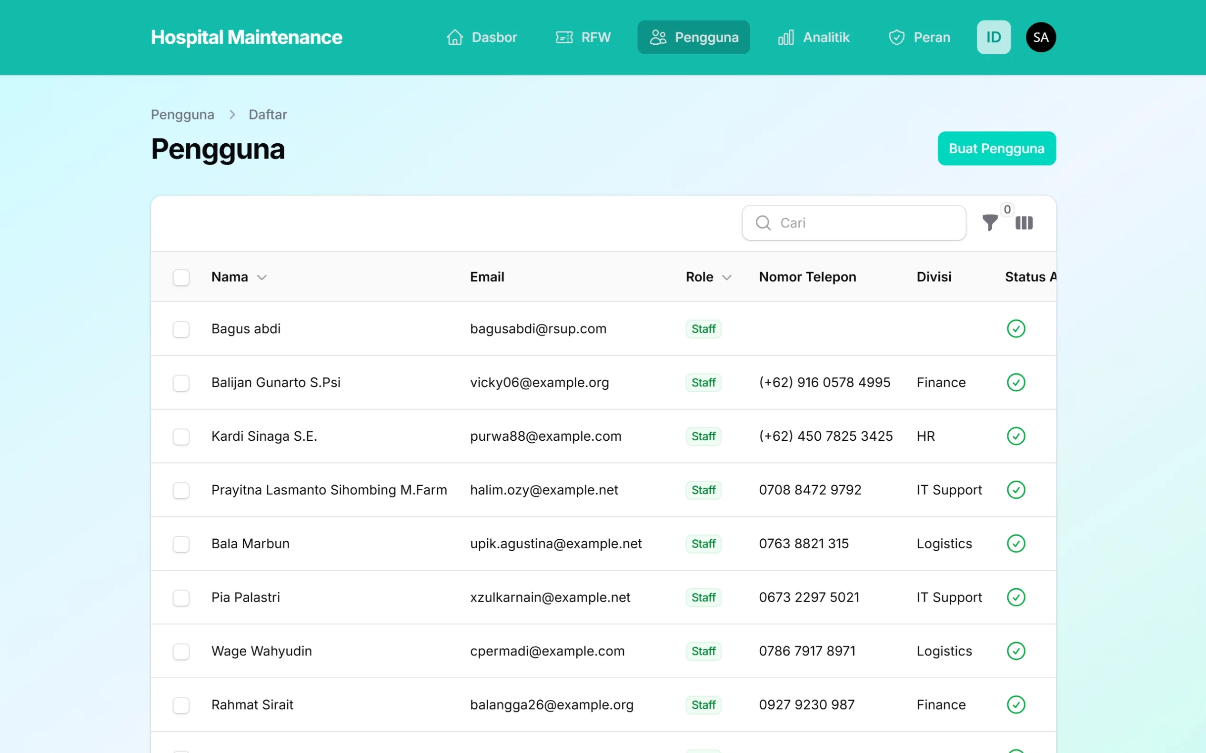1206x753 pixels.
Task: Click the Peran shield icon
Action: [896, 37]
